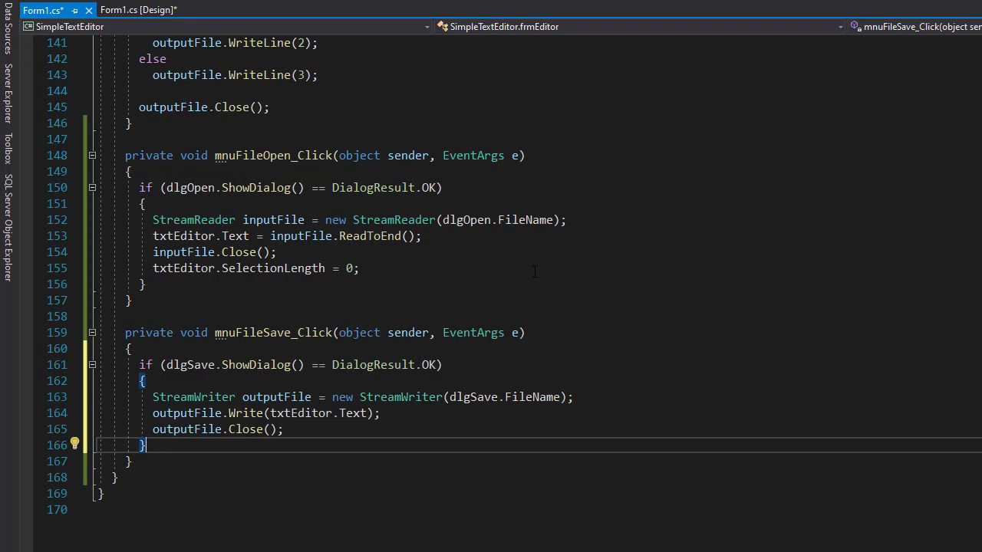Image resolution: width=982 pixels, height=552 pixels.
Task: Click 'outputFile.Close();' on line 165
Action: tap(218, 429)
